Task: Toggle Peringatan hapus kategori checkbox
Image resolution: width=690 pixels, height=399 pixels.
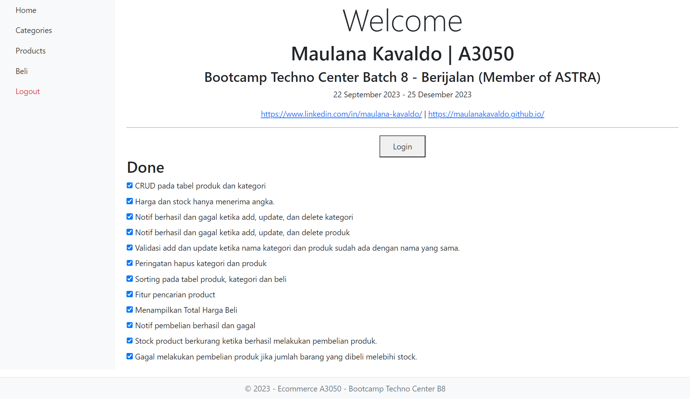Action: 130,263
